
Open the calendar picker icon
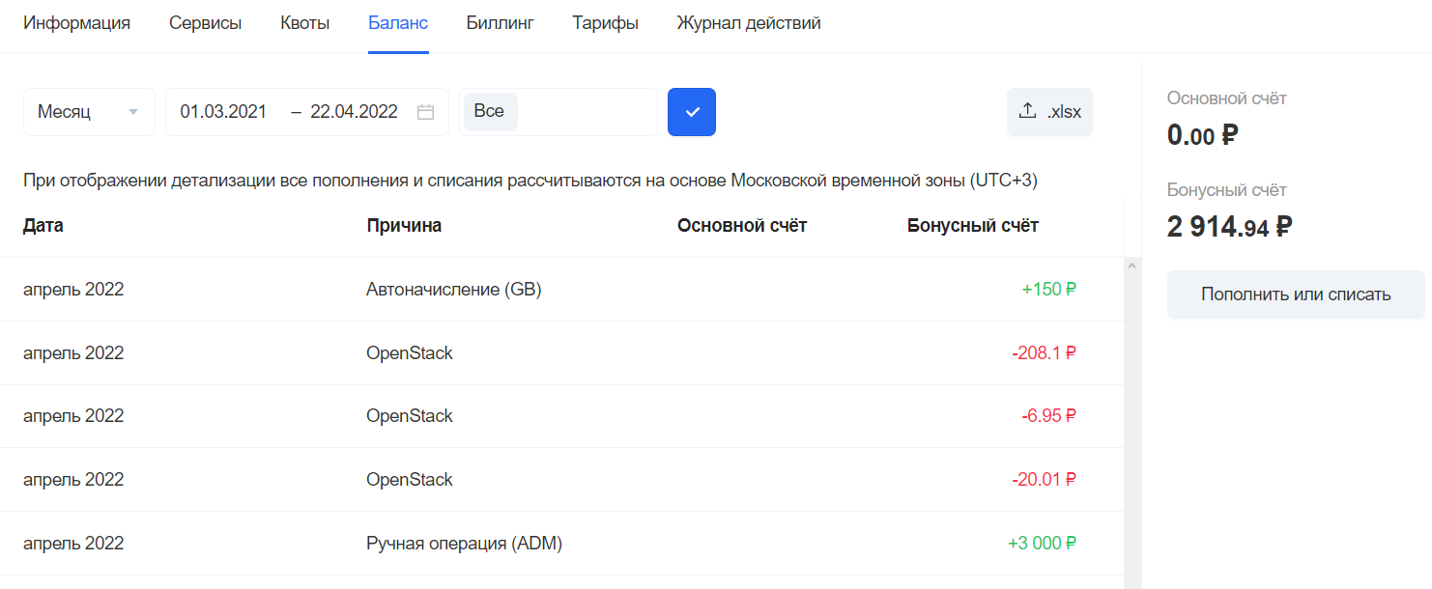point(425,112)
